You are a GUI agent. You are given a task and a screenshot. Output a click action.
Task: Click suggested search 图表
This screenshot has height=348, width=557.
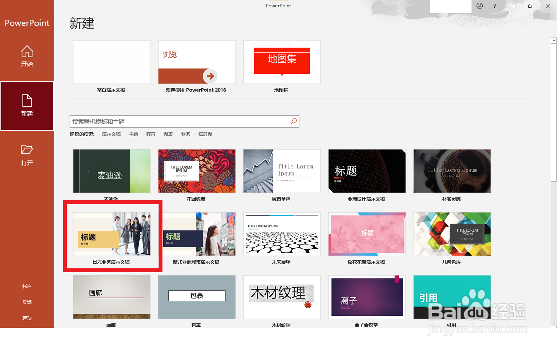[x=168, y=134]
